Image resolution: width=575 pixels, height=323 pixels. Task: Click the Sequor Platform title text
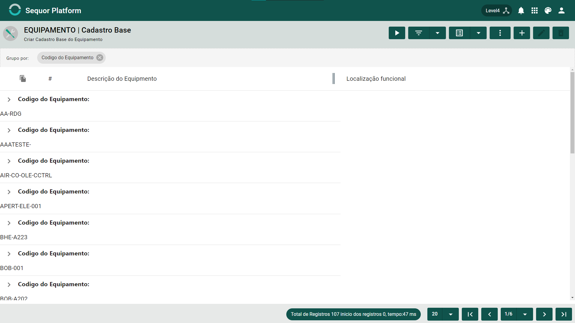(x=53, y=11)
